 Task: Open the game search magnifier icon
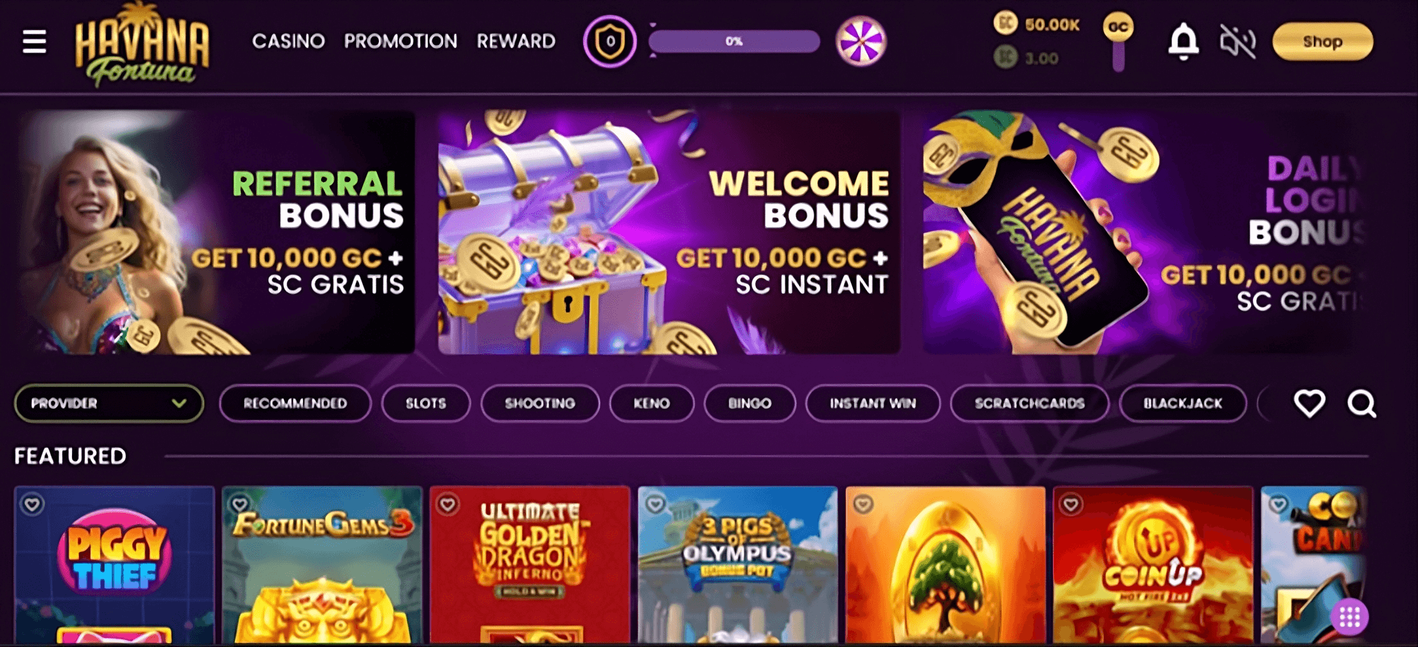tap(1361, 404)
